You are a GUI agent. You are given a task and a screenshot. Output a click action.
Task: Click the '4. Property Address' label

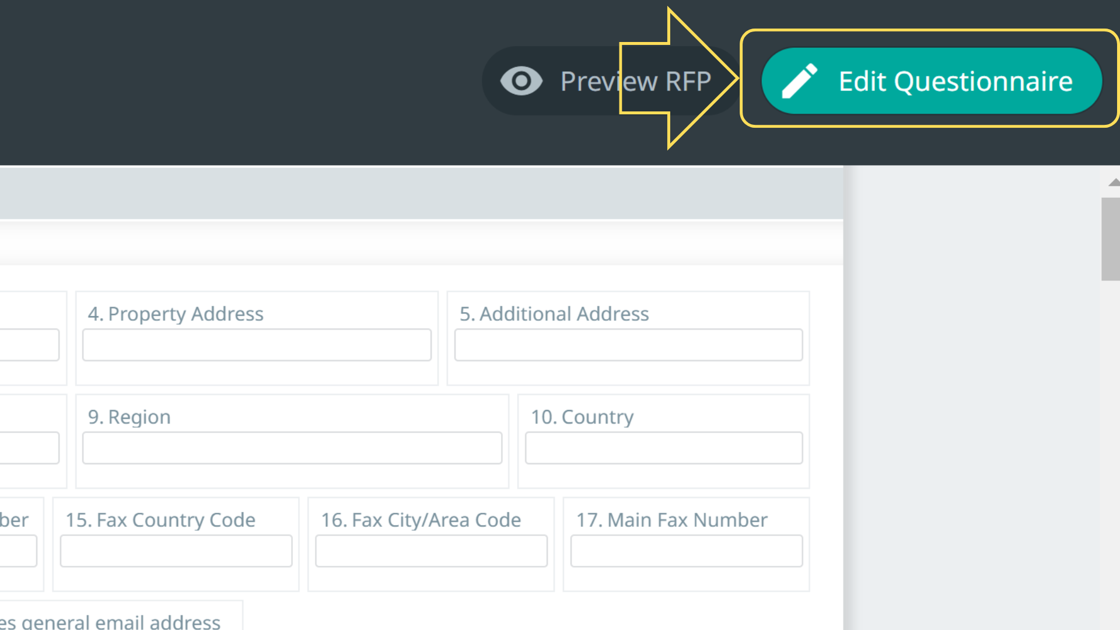[x=176, y=314]
